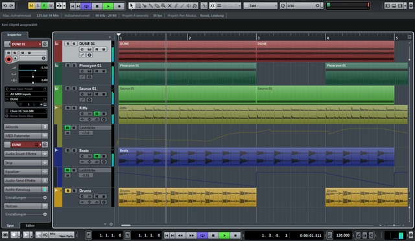Select the Split scissors tool
Screen dimensions: 415x241
[x=144, y=6]
